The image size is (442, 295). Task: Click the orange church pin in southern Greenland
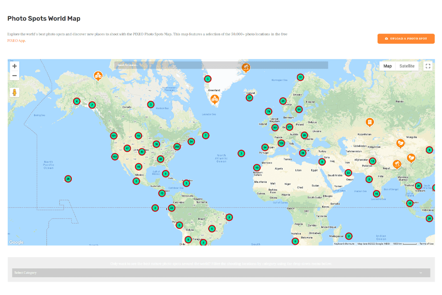coord(215,100)
